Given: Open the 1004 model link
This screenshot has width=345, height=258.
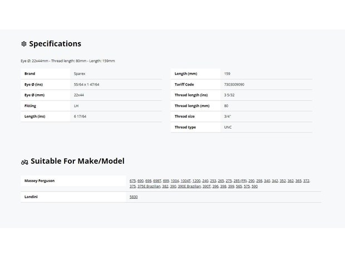Looking at the screenshot, I should click(x=175, y=181).
